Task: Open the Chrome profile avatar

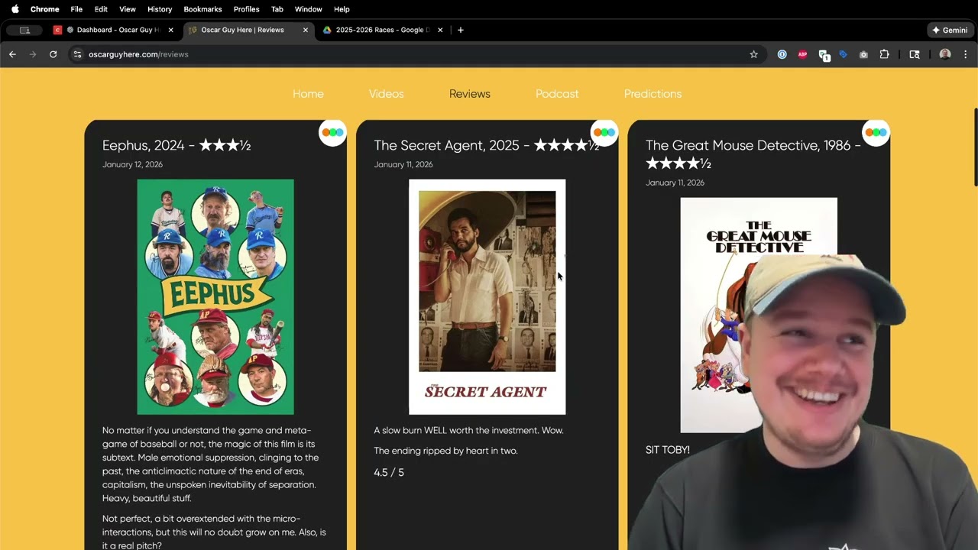Action: (x=945, y=54)
